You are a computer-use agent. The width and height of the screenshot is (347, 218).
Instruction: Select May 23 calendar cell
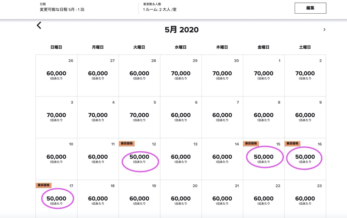305,200
